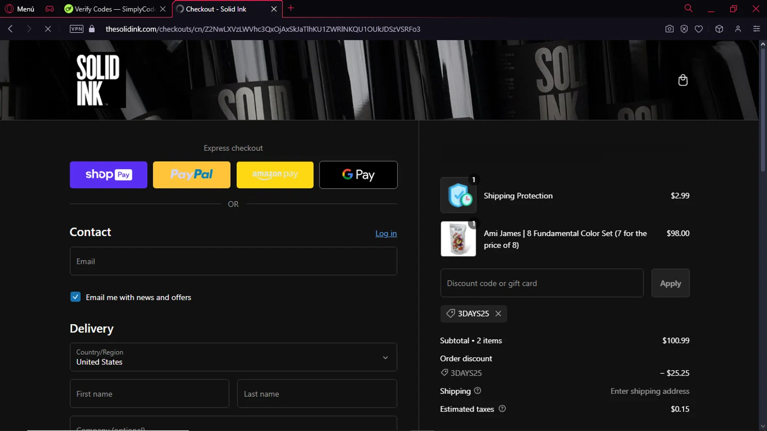The image size is (767, 431).
Task: Uncheck Email me with news and offers
Action: [x=75, y=297]
